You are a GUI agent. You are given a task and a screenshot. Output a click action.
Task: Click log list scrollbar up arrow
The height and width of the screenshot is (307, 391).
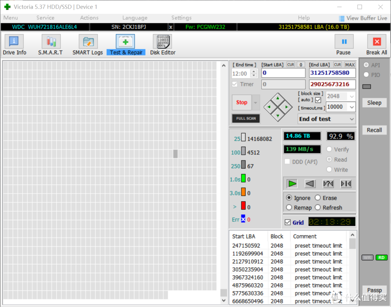(x=352, y=235)
